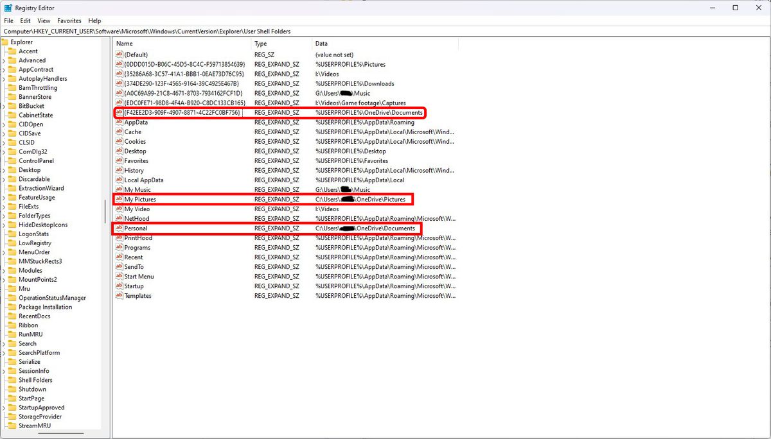The width and height of the screenshot is (771, 439).
Task: Click the Registry Editor icon in the title bar
Action: 6,7
